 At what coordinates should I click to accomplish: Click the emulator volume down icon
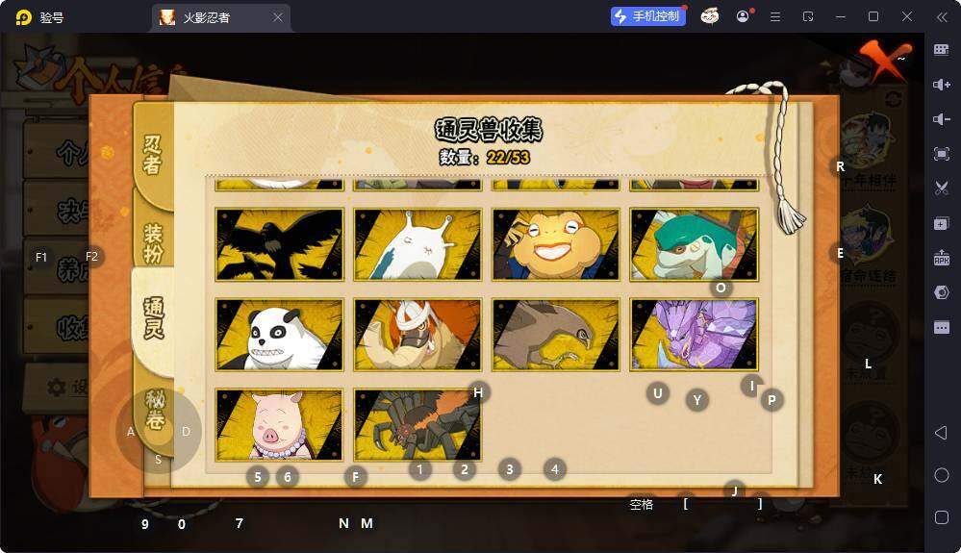click(x=942, y=119)
